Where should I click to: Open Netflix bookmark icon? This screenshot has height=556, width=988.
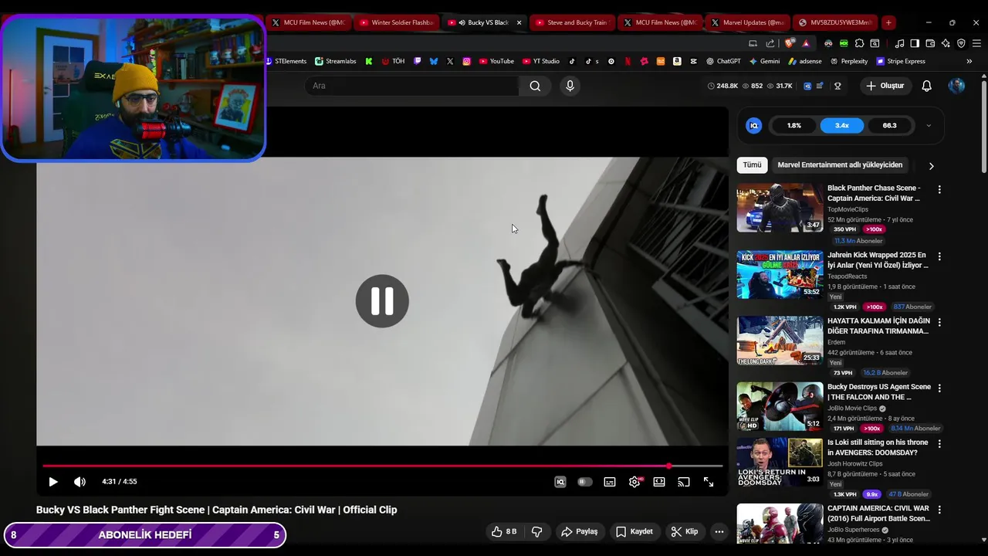tap(628, 61)
